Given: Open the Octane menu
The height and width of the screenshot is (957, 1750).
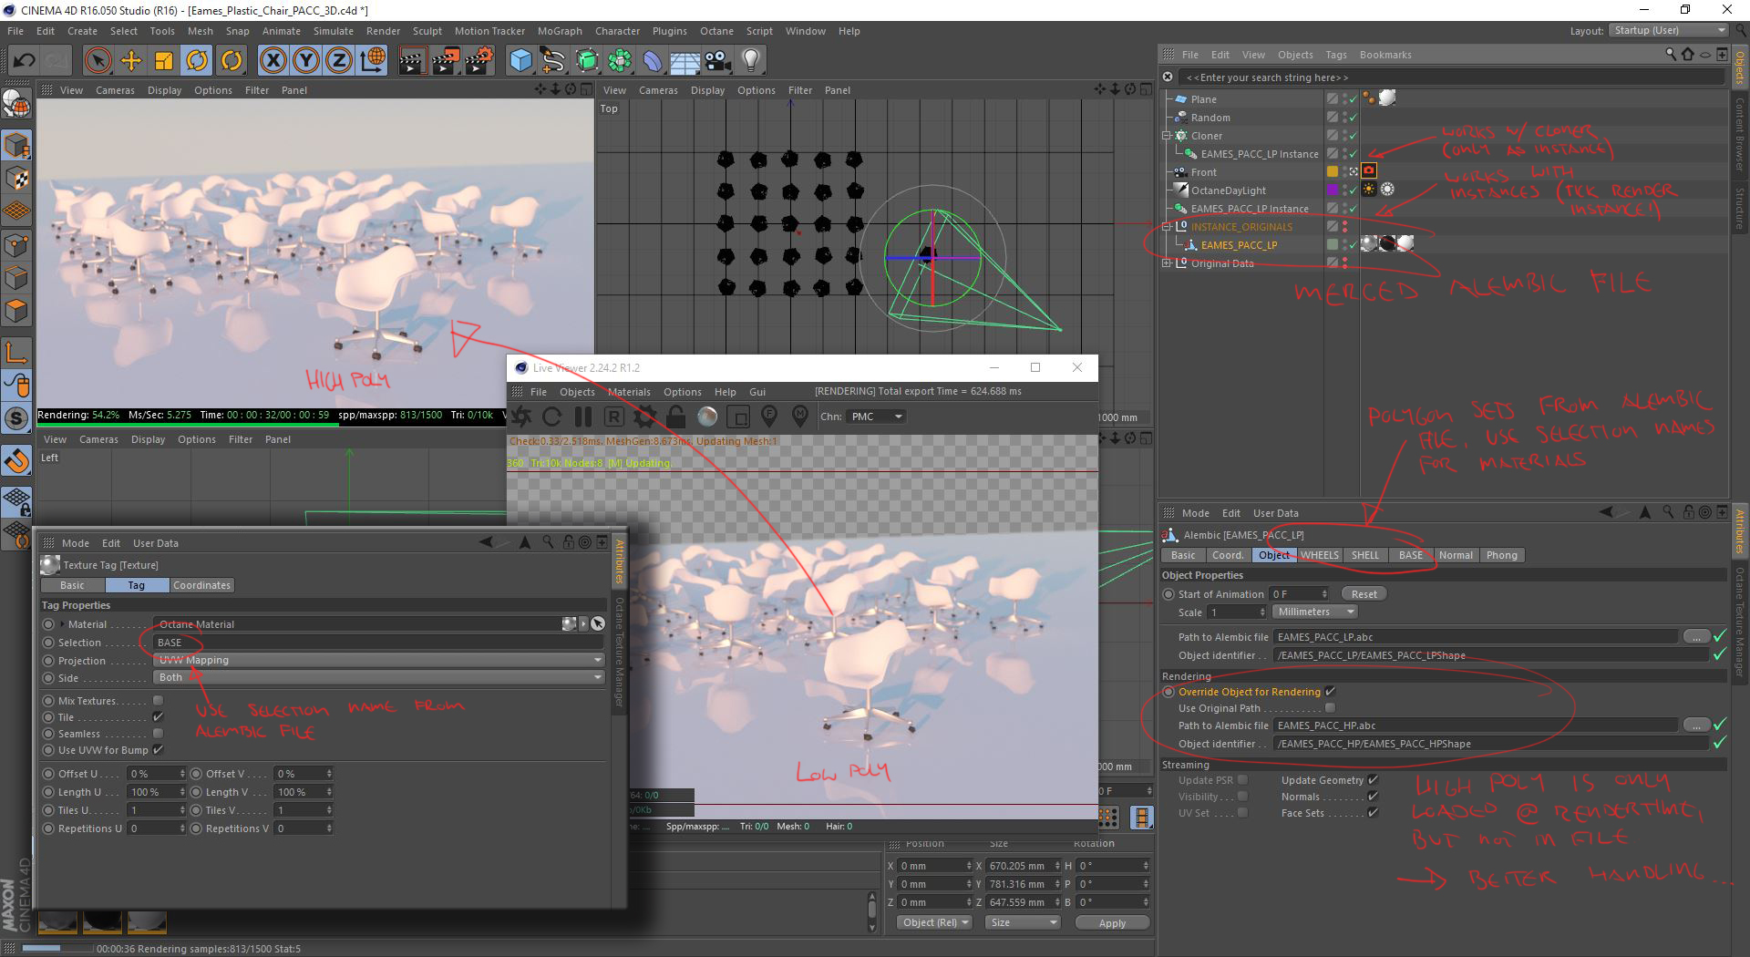Looking at the screenshot, I should 716,31.
